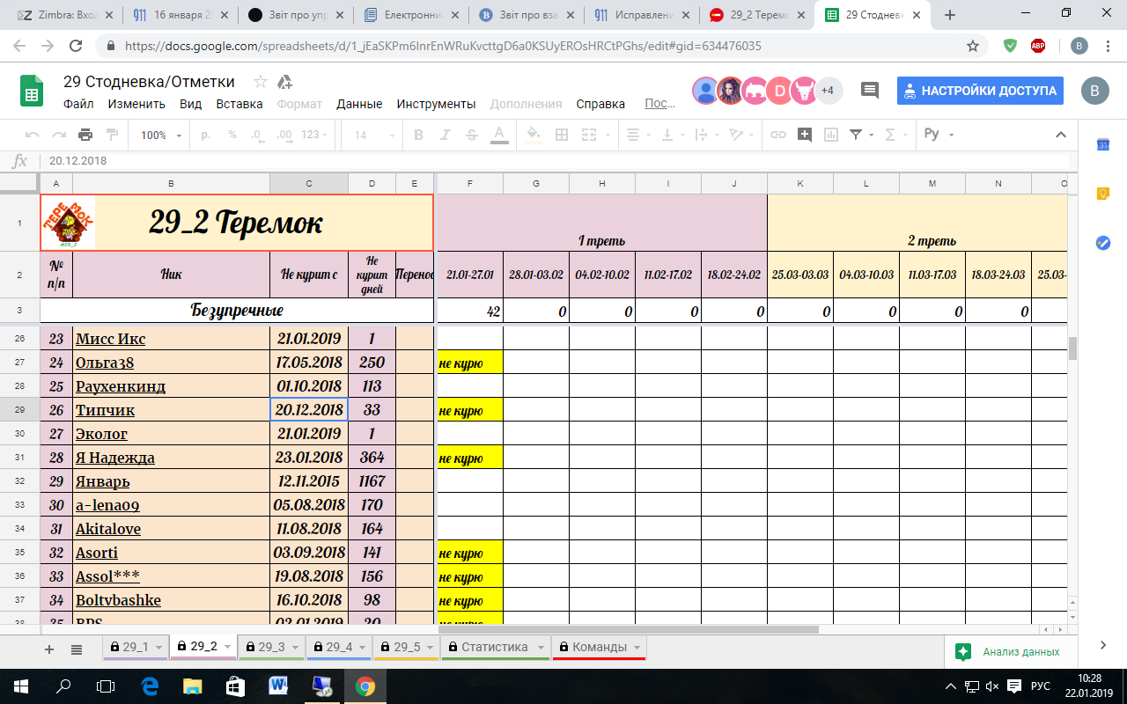The width and height of the screenshot is (1127, 704).
Task: Open the Text color picker
Action: [498, 135]
